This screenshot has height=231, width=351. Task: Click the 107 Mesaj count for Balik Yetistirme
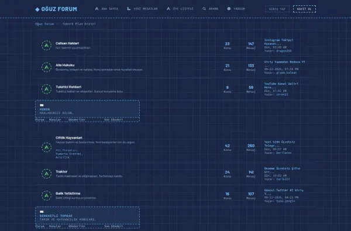pyautogui.click(x=251, y=194)
